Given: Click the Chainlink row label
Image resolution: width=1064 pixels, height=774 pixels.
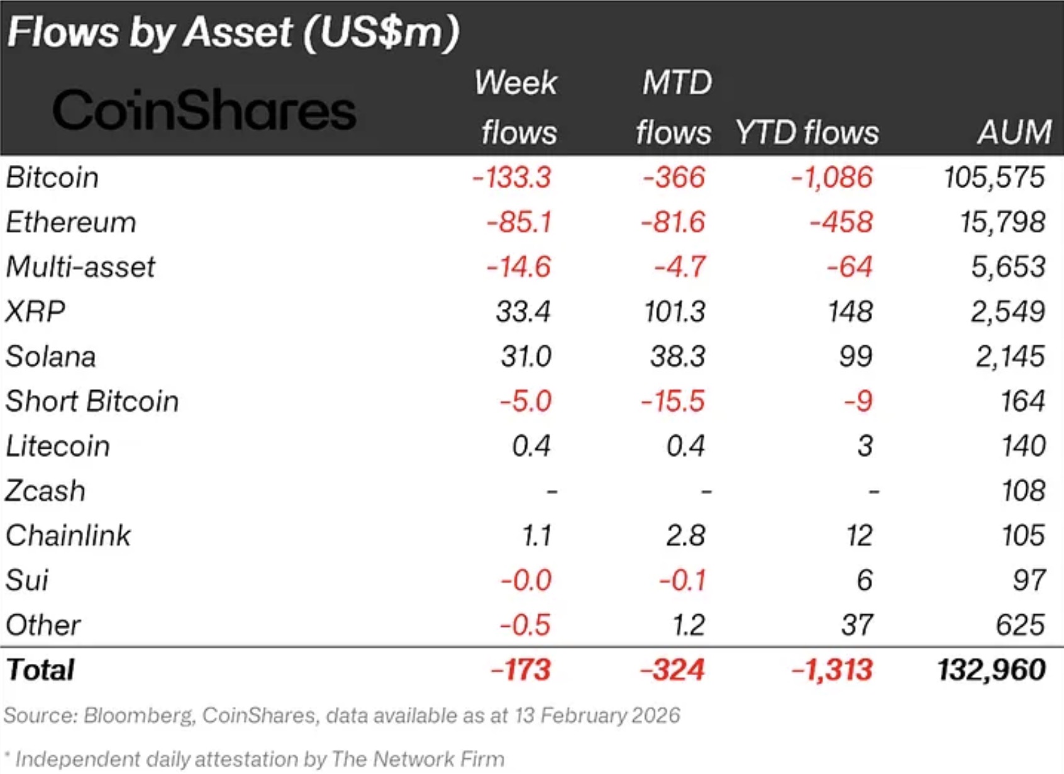Looking at the screenshot, I should pyautogui.click(x=69, y=536).
